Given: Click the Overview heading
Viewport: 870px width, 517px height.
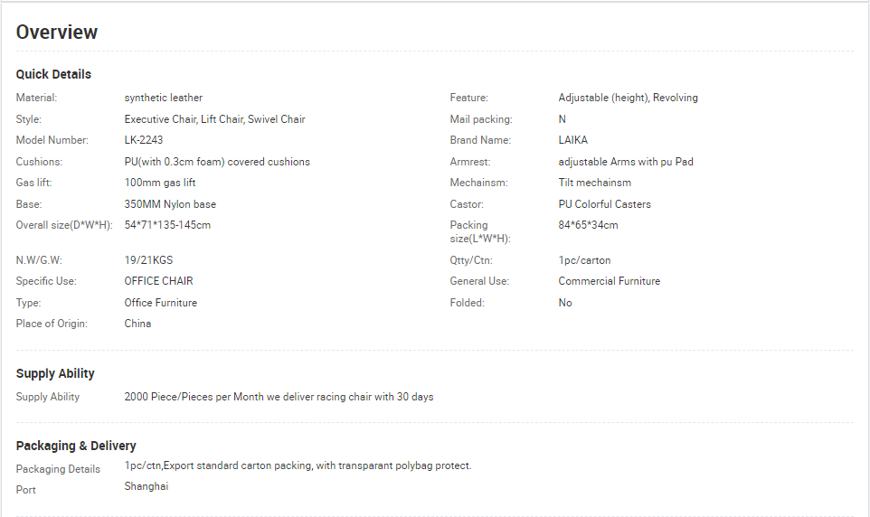Looking at the screenshot, I should 57,33.
